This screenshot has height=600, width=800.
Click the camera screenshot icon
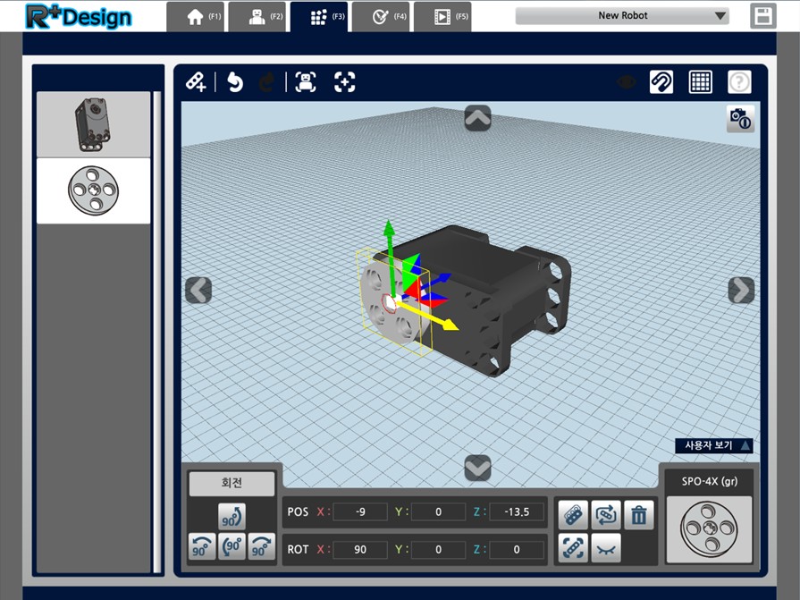click(x=740, y=119)
